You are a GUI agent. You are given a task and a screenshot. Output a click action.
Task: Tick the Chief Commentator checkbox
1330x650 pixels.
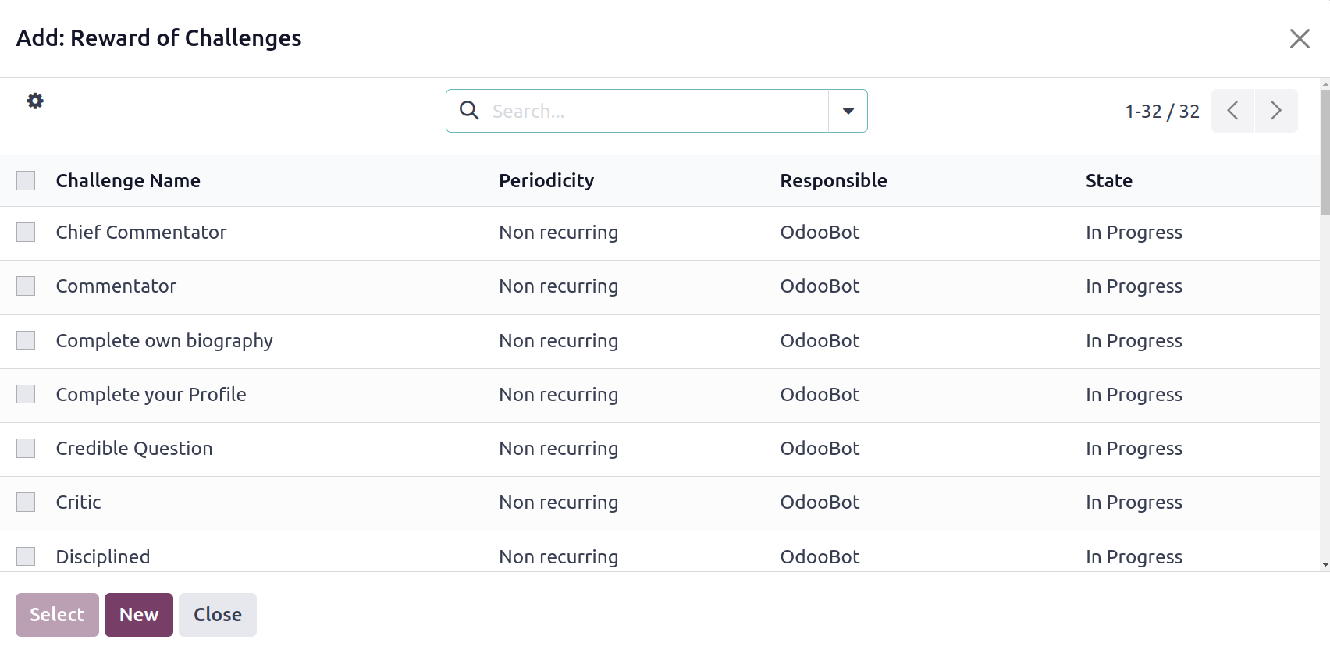point(26,233)
